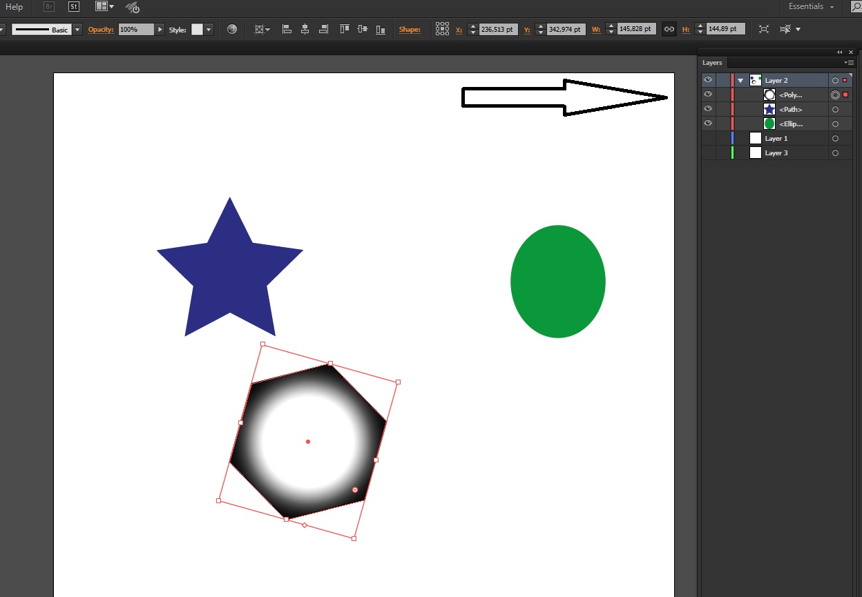862x597 pixels.
Task: Click the Isolate Selected Object icon
Action: click(x=763, y=30)
